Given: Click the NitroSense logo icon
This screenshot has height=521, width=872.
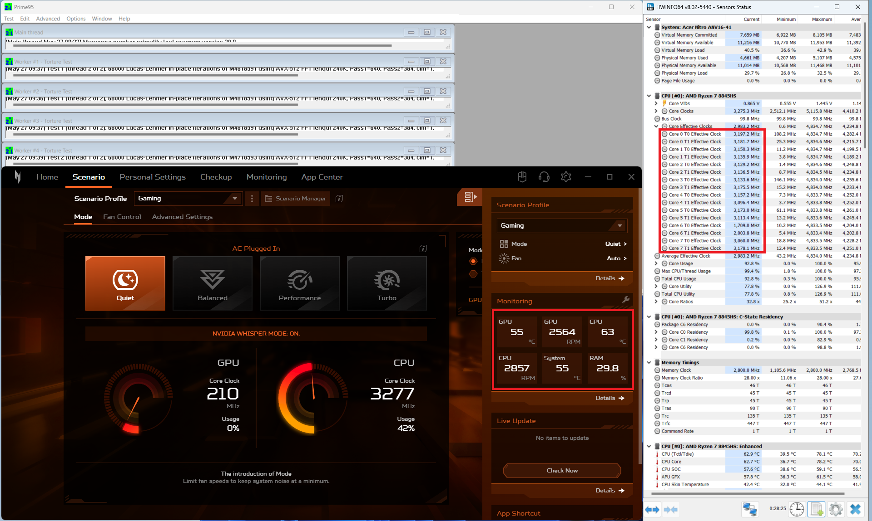Looking at the screenshot, I should 18,177.
